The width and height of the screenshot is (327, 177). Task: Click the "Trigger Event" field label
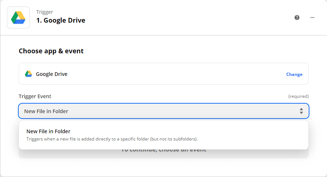coord(35,96)
